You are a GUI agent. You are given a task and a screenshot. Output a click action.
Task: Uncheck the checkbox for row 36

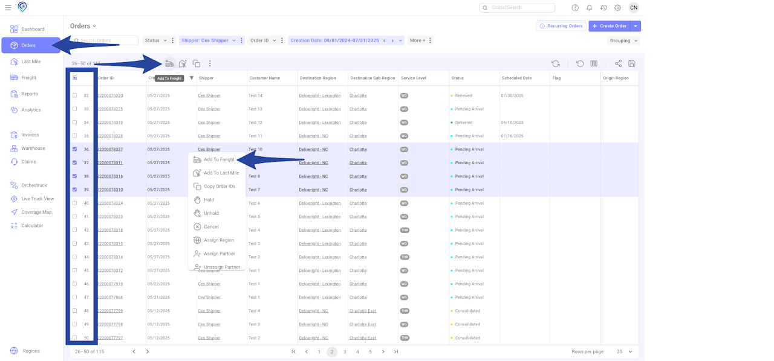74,149
